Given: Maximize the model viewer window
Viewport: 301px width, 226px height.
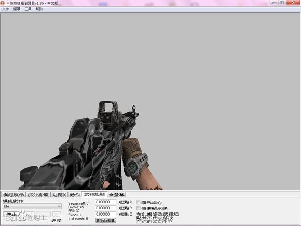Looking at the screenshot, I should (x=282, y=3).
